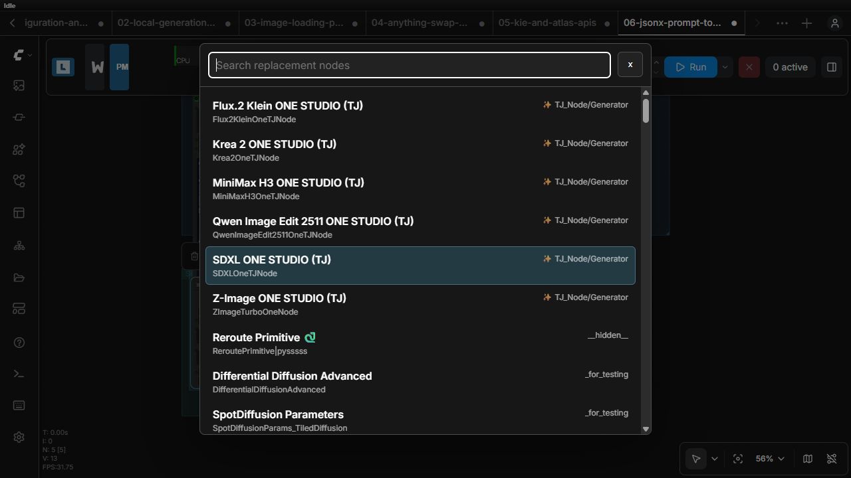The image size is (851, 478).
Task: Open the keyboard shortcuts icon
Action: point(19,406)
